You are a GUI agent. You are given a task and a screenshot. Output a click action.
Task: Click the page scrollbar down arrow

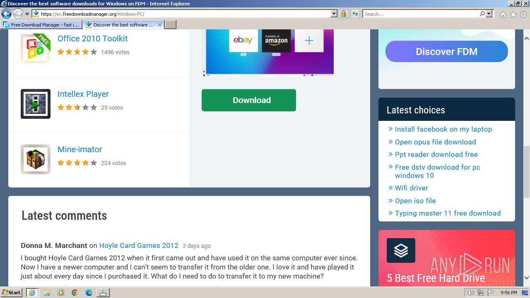click(526, 278)
